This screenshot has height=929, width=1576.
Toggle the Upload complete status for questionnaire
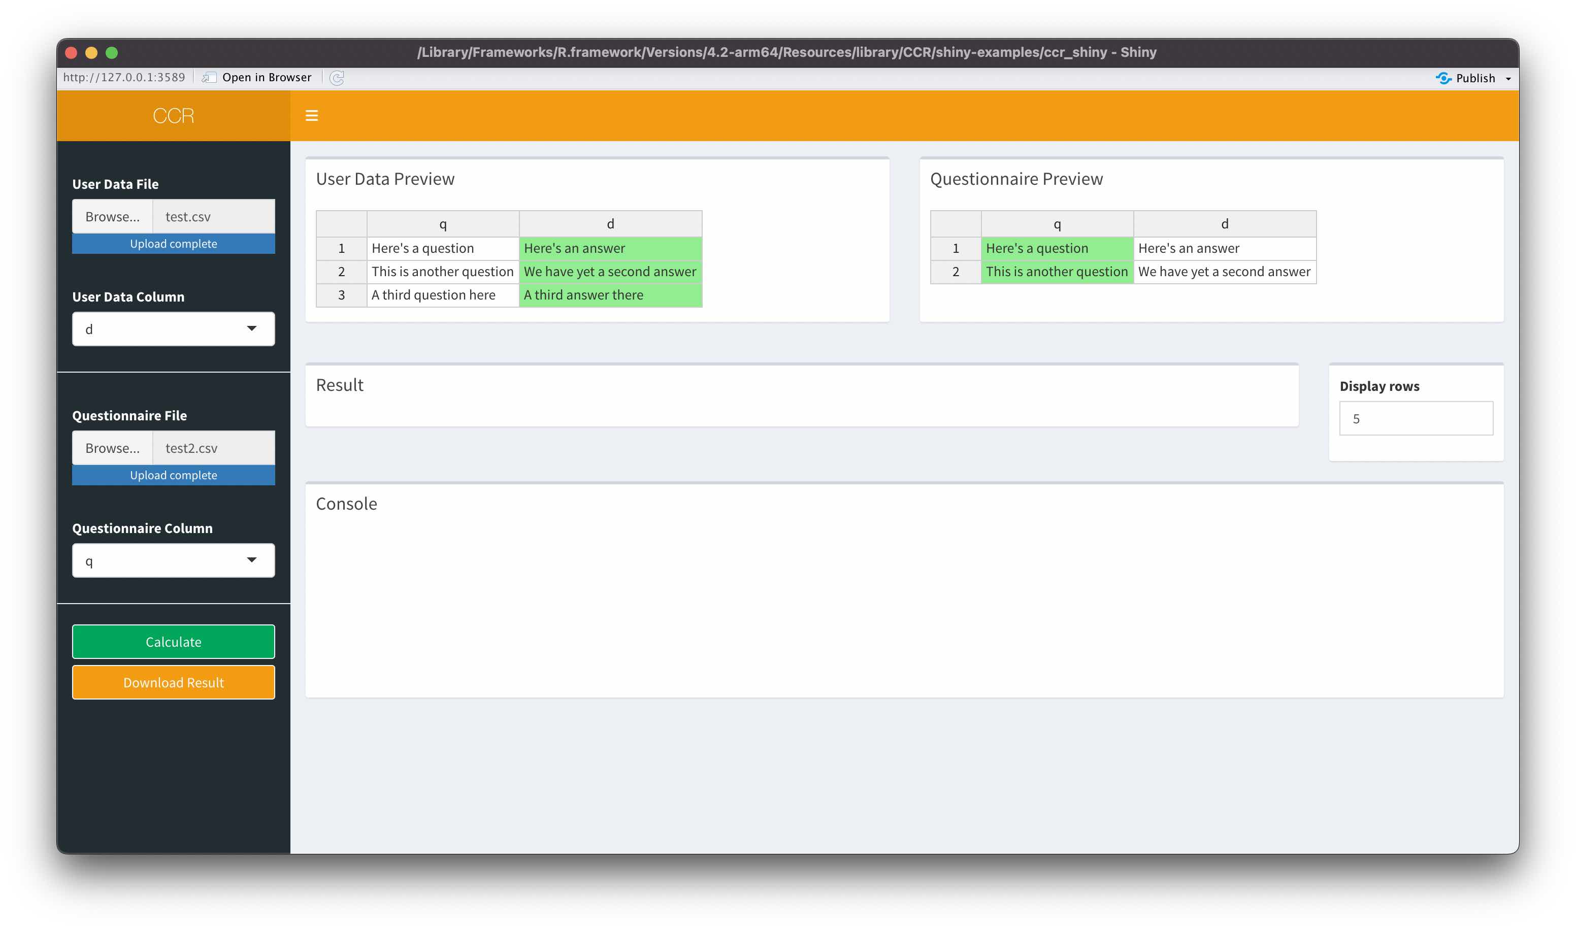click(173, 475)
